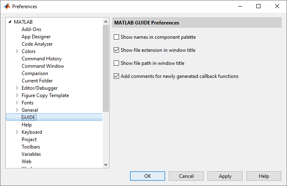Uncheck Show file extension in window title
This screenshot has height=186, width=287.
117,50
